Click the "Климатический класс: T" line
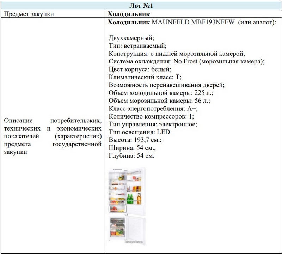 point(145,77)
